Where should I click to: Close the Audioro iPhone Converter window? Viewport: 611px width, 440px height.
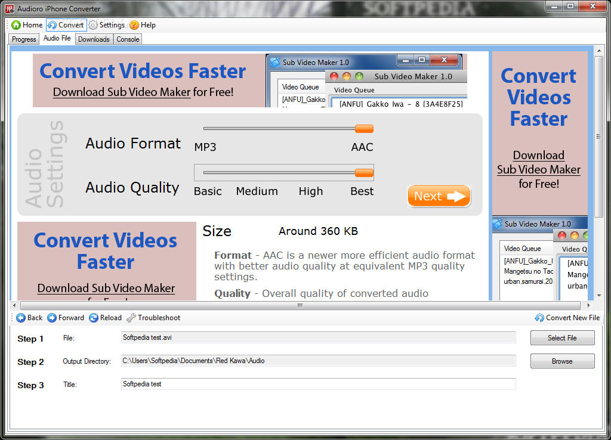point(593,6)
